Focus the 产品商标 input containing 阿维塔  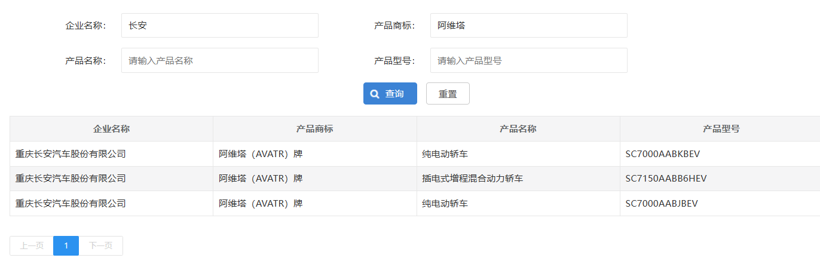point(528,26)
